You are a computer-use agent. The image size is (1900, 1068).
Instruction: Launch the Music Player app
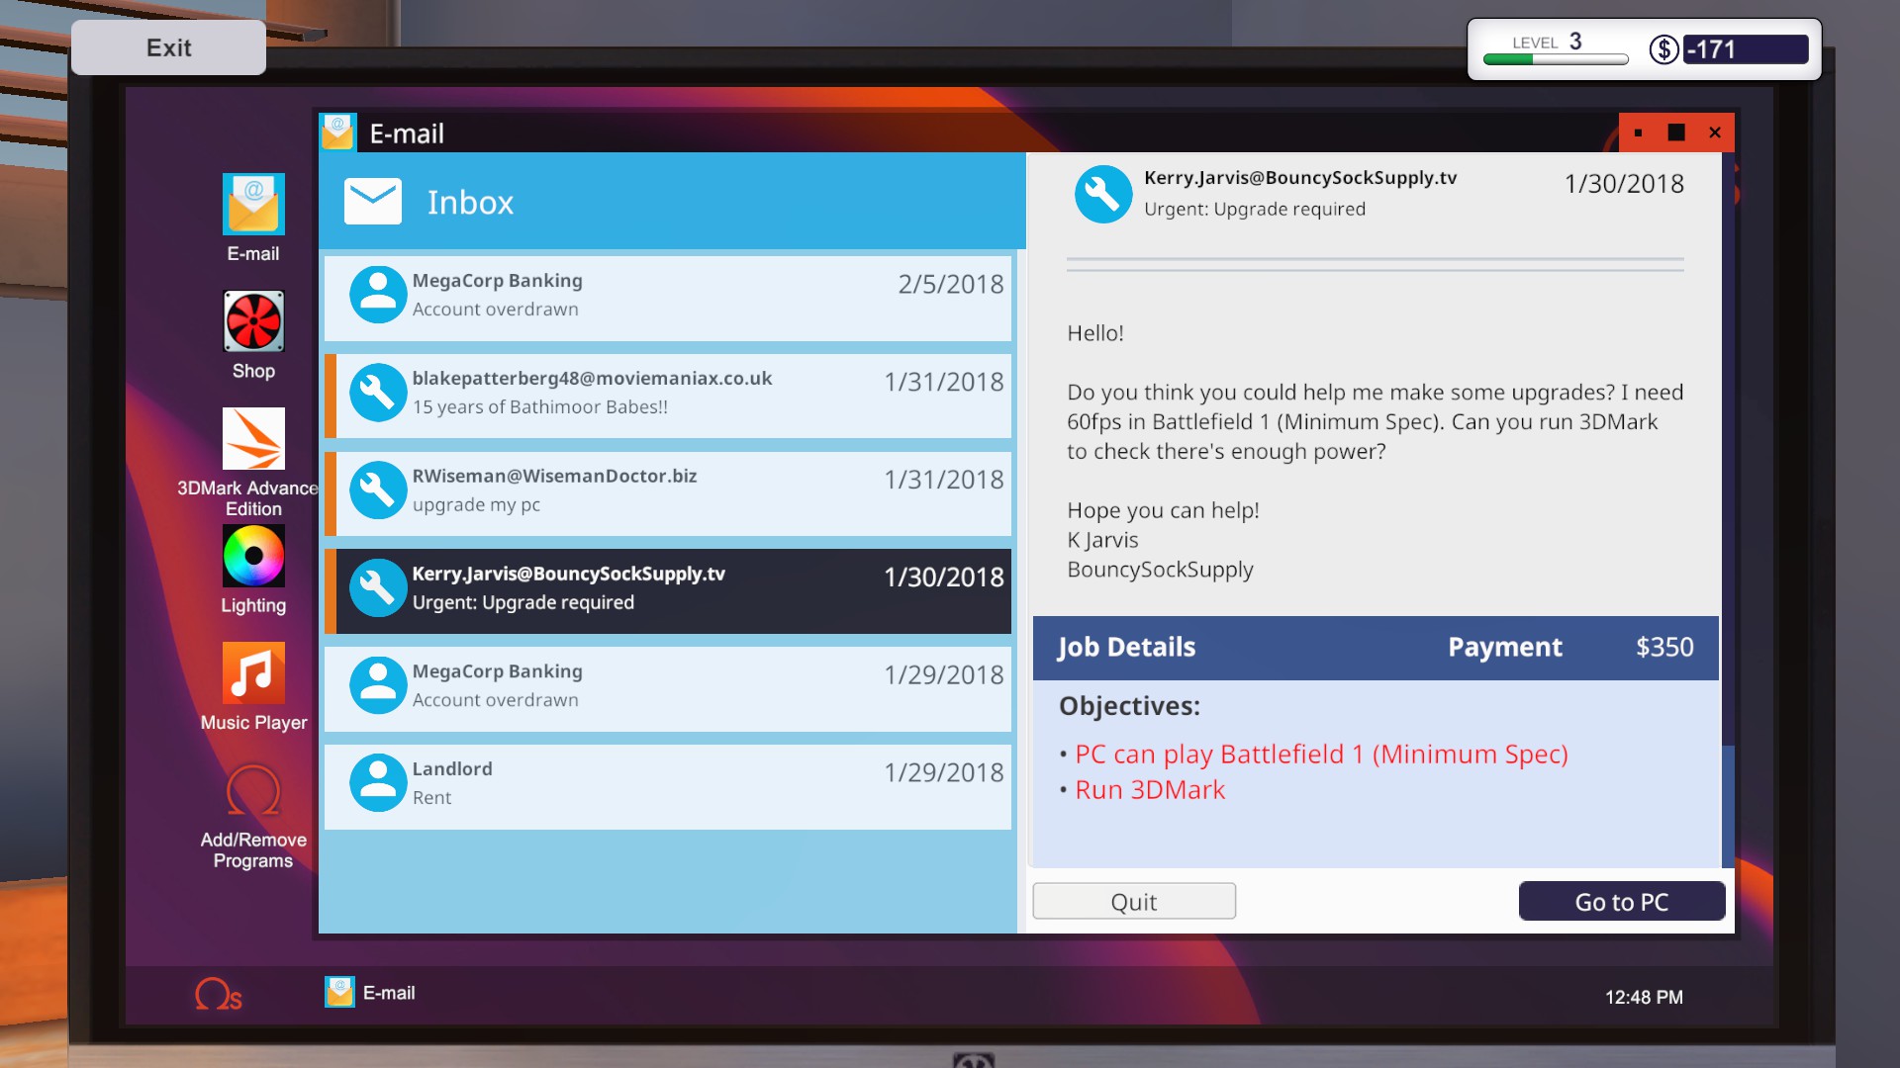point(253,673)
